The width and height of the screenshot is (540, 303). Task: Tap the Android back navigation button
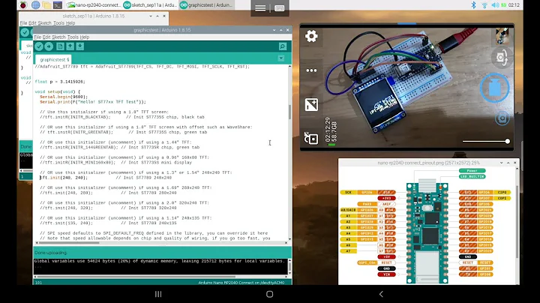coord(381,294)
